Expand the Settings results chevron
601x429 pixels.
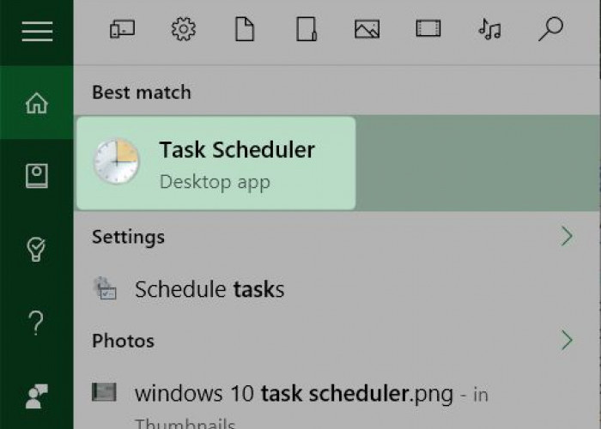tap(566, 236)
